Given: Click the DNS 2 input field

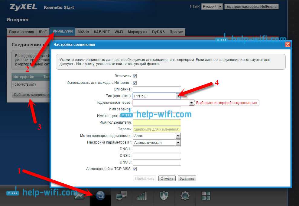Looking at the screenshot, I should 157,156.
